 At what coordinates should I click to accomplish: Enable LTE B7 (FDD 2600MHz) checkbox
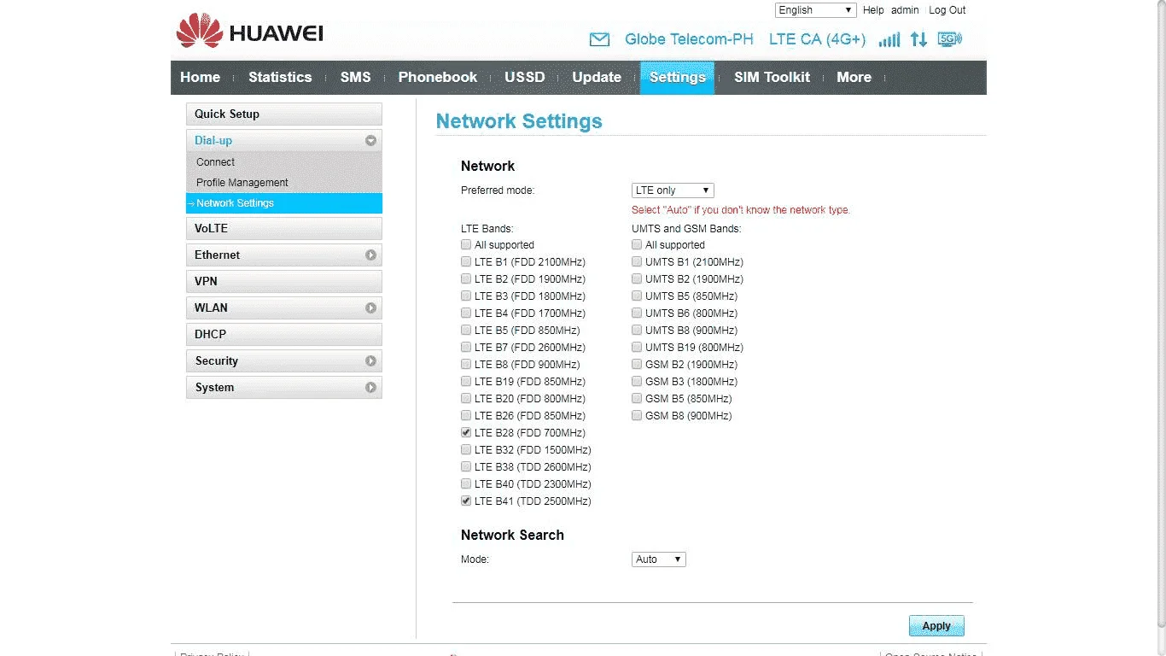(x=466, y=348)
